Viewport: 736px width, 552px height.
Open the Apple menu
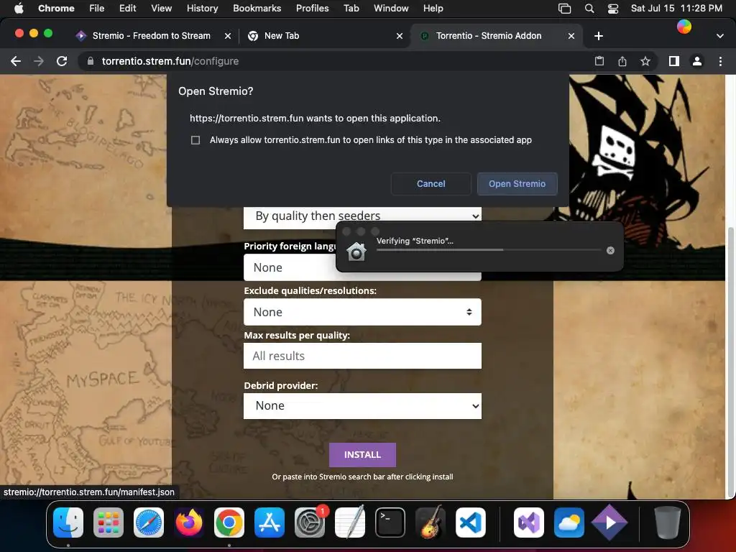tap(19, 8)
